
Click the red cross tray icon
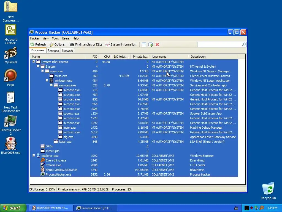[x=252, y=208]
